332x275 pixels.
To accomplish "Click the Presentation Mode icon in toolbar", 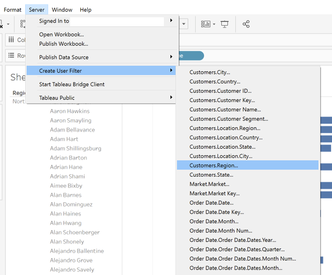I will (225, 24).
